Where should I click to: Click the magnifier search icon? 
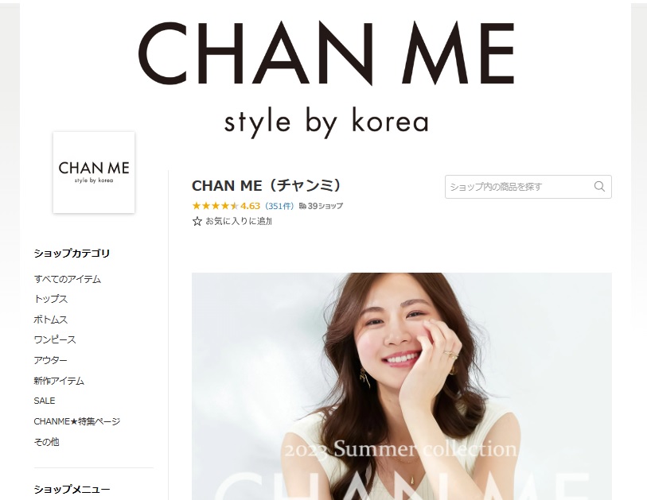tap(599, 187)
